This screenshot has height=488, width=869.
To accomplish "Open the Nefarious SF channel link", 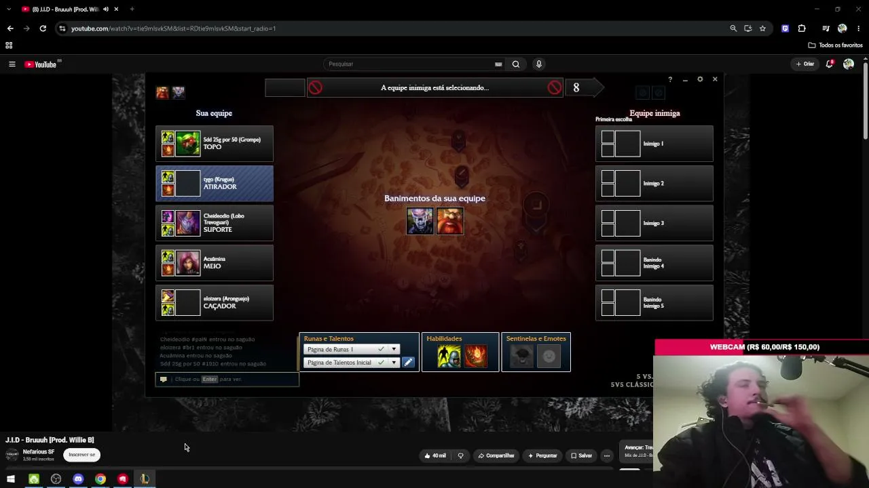I will (x=39, y=452).
